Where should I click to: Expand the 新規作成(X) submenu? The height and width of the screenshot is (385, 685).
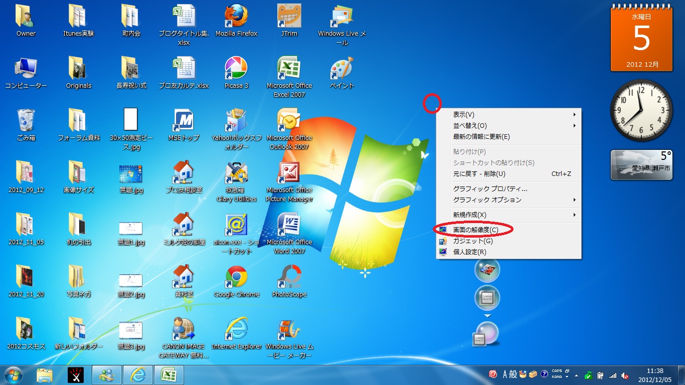pyautogui.click(x=508, y=215)
